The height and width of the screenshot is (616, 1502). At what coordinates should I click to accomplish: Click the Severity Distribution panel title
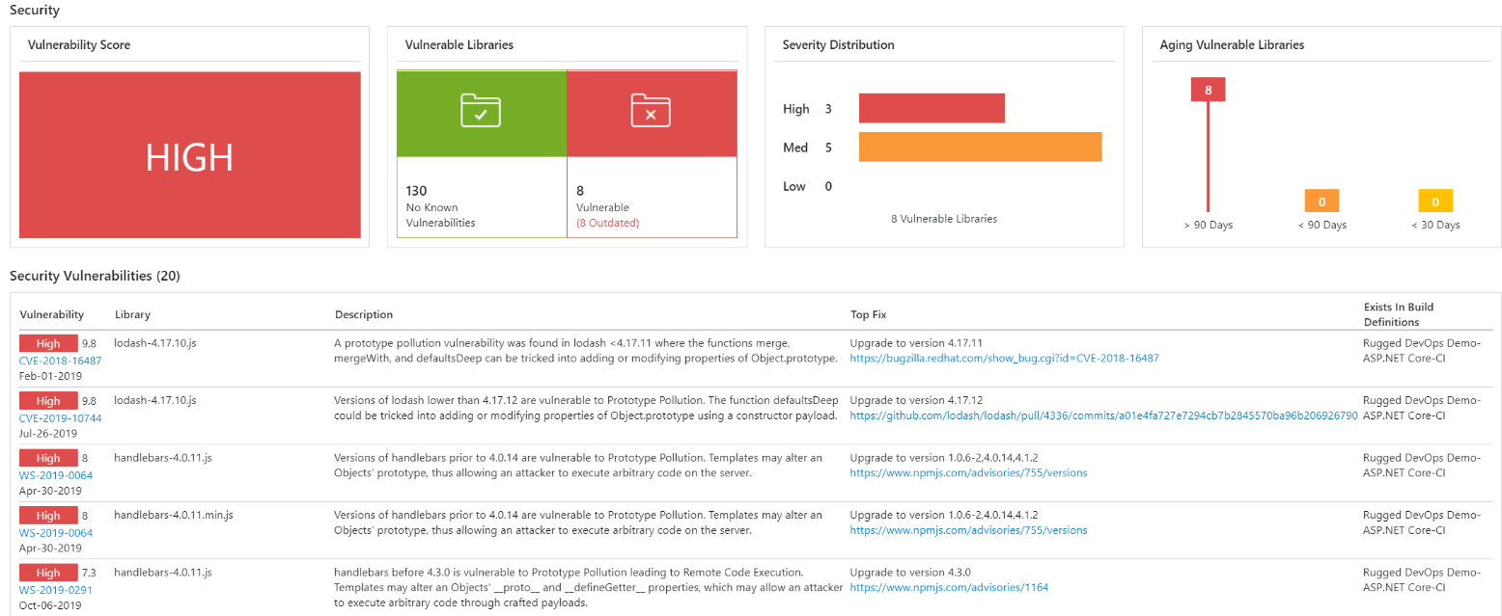[x=839, y=45]
